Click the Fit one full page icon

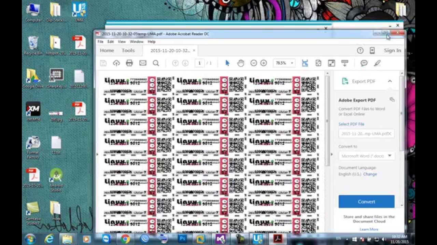pyautogui.click(x=318, y=63)
